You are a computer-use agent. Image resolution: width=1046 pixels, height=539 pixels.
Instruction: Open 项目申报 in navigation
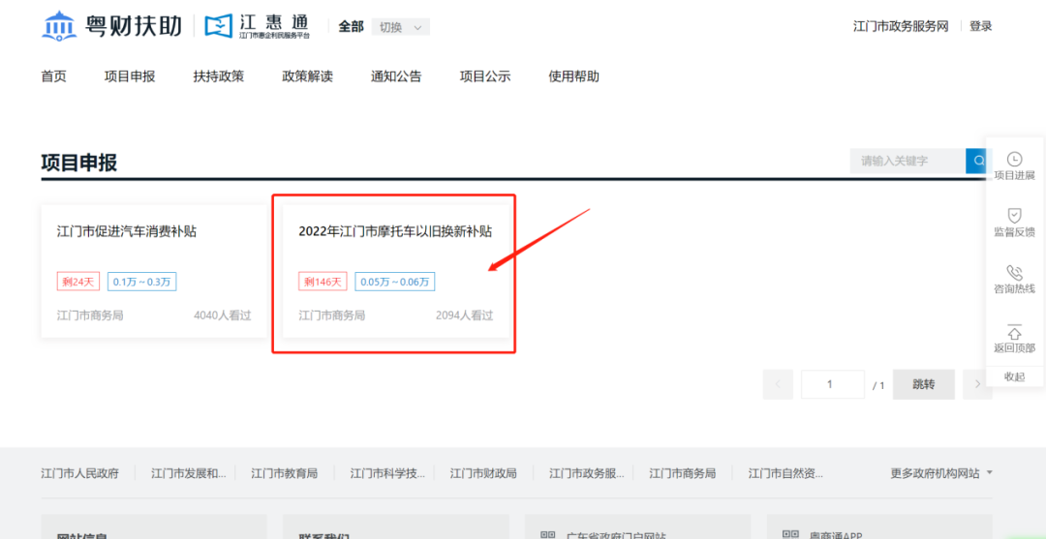tap(130, 76)
